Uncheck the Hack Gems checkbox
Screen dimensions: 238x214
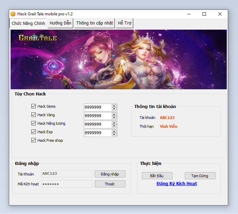click(x=33, y=106)
